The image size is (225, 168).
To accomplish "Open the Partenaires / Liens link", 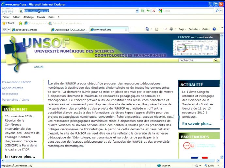I will (15, 99).
